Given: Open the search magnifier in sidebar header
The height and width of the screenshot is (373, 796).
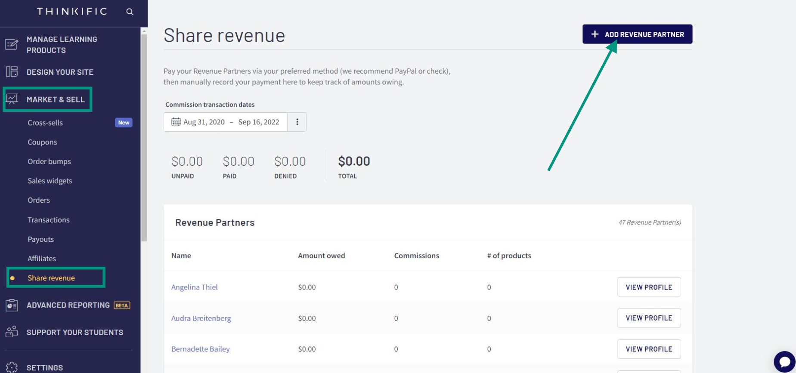Looking at the screenshot, I should pyautogui.click(x=130, y=12).
